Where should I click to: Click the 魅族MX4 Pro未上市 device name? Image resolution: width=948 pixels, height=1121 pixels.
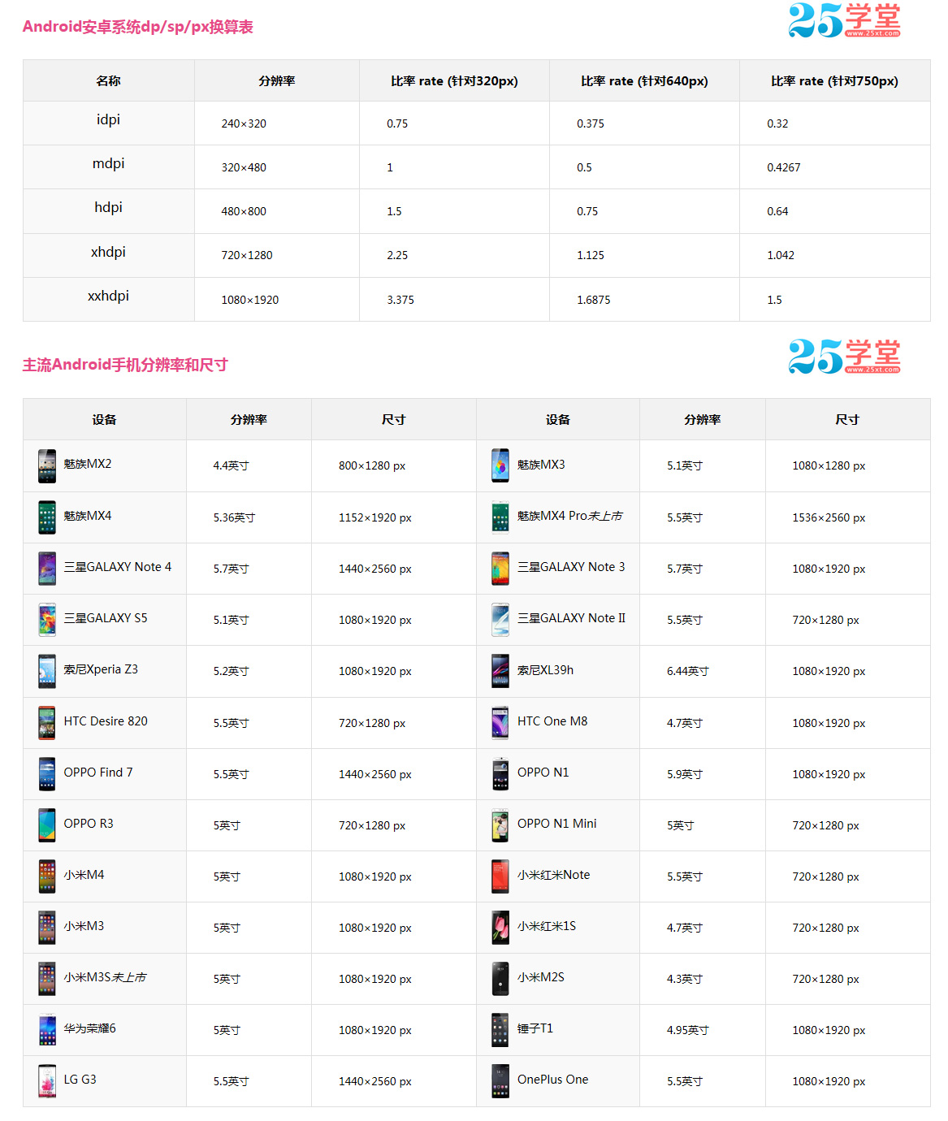coord(569,516)
